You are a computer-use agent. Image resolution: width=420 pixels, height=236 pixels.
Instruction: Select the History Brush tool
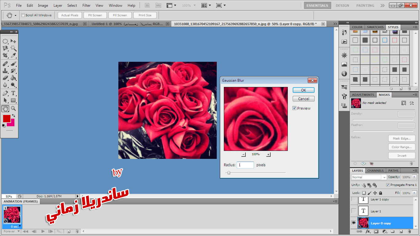(13, 71)
